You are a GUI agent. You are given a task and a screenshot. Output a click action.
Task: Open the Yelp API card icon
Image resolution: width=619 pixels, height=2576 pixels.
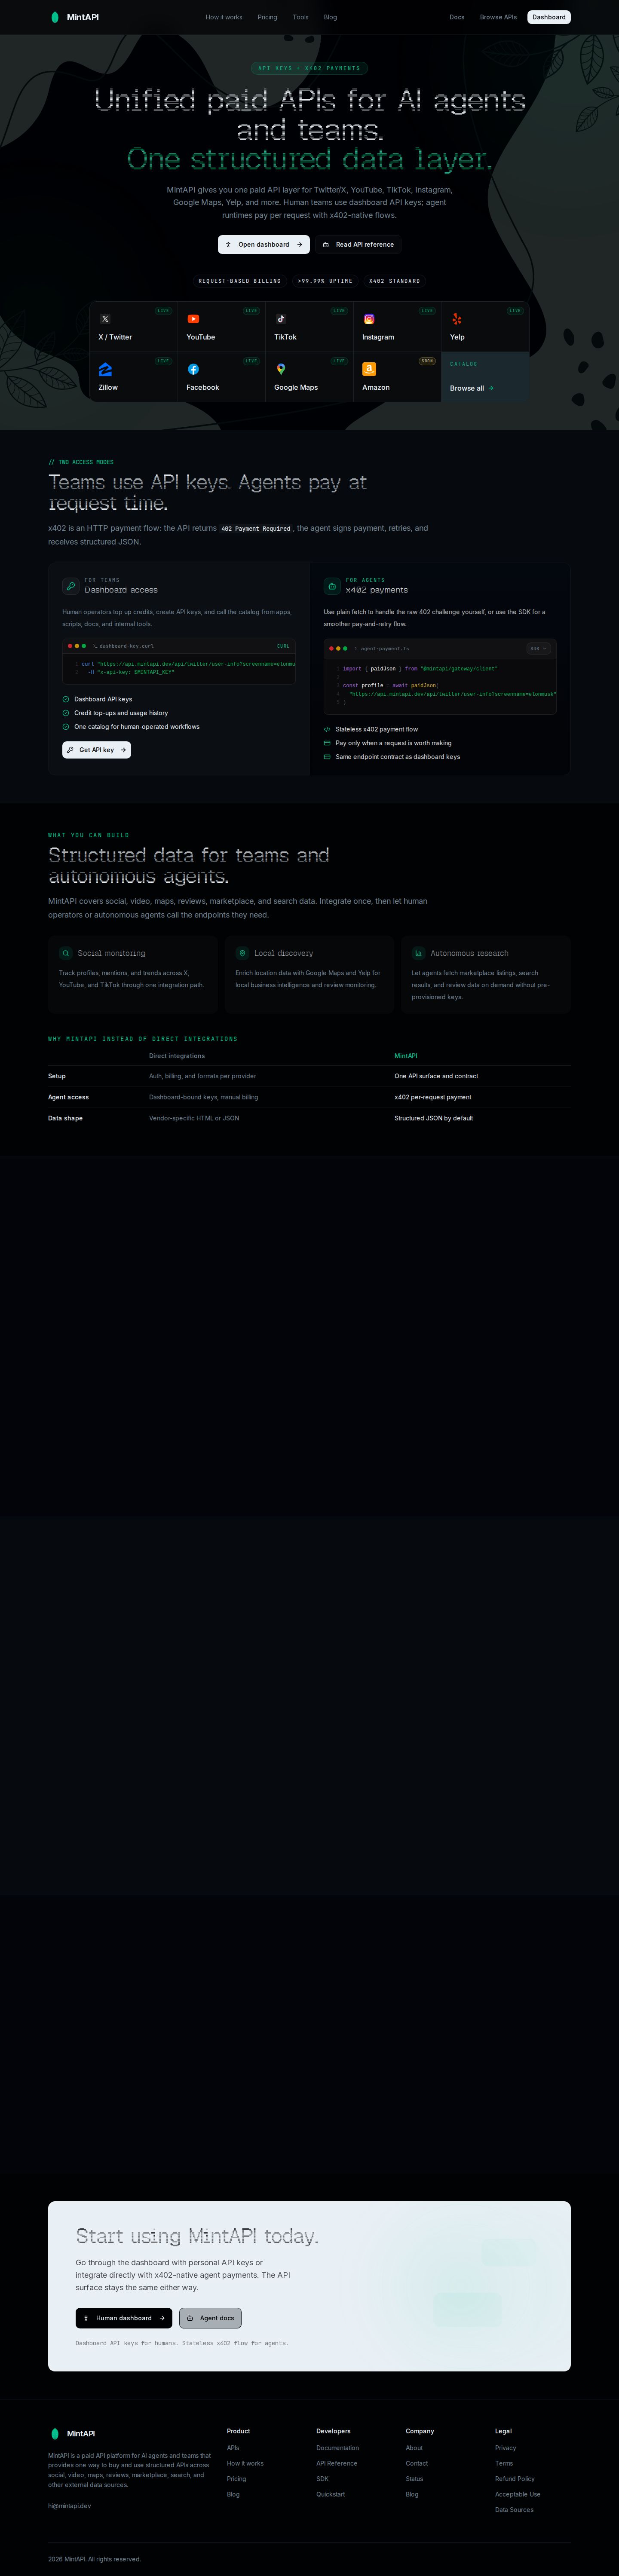tap(457, 319)
